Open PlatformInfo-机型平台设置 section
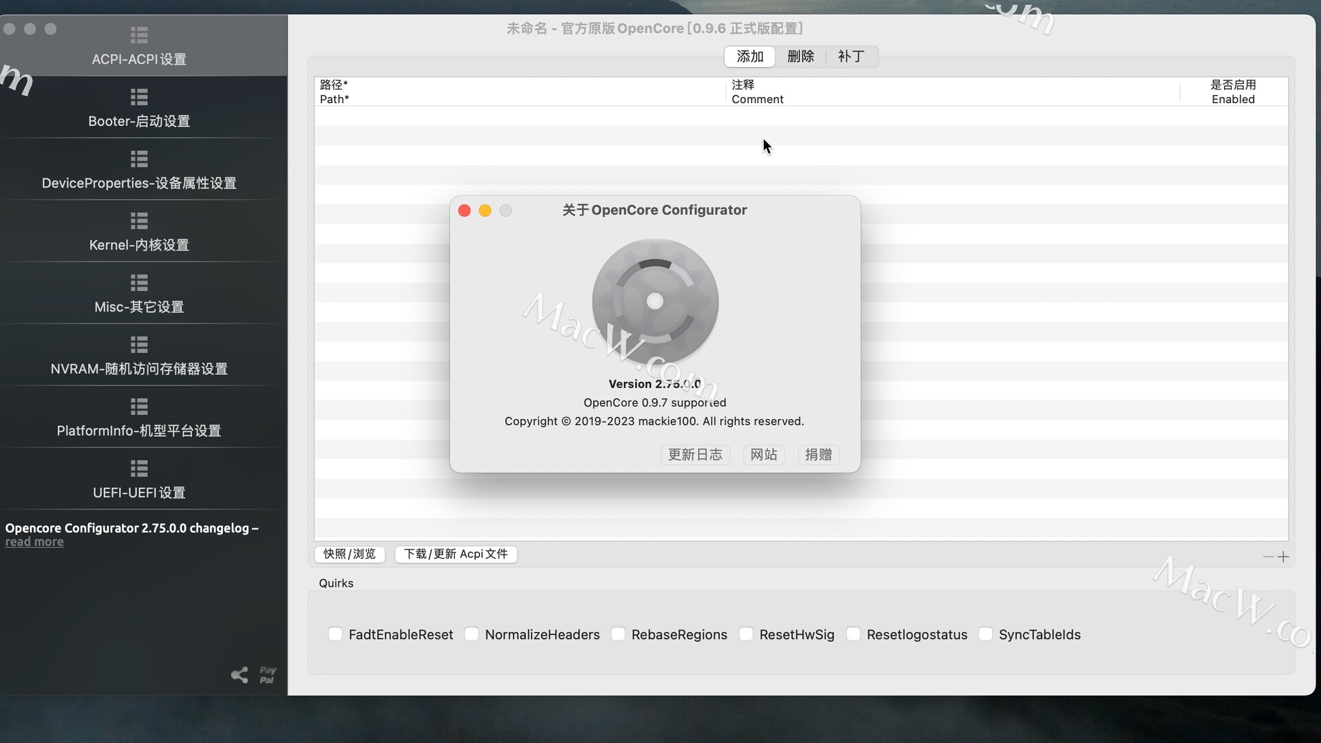1321x743 pixels. 138,418
